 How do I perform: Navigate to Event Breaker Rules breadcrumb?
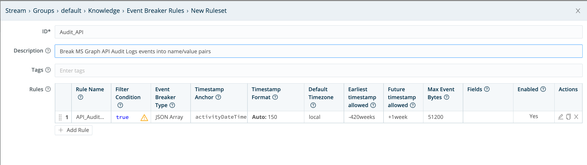tap(155, 11)
